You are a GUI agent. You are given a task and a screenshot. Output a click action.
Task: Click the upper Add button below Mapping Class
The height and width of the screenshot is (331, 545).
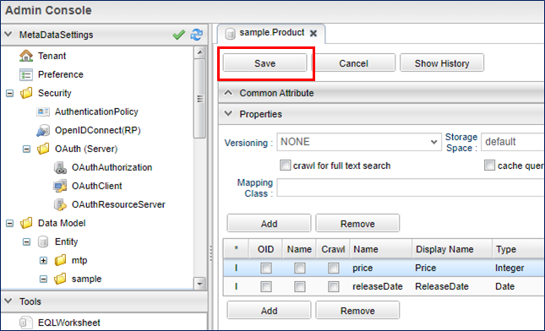click(x=269, y=223)
